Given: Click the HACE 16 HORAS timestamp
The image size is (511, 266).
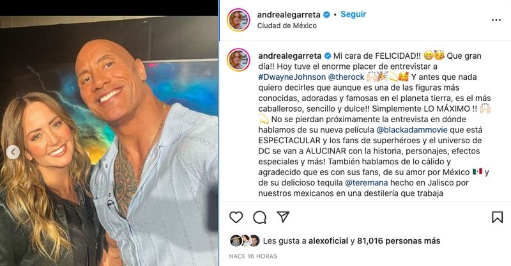Looking at the screenshot, I should [x=253, y=256].
